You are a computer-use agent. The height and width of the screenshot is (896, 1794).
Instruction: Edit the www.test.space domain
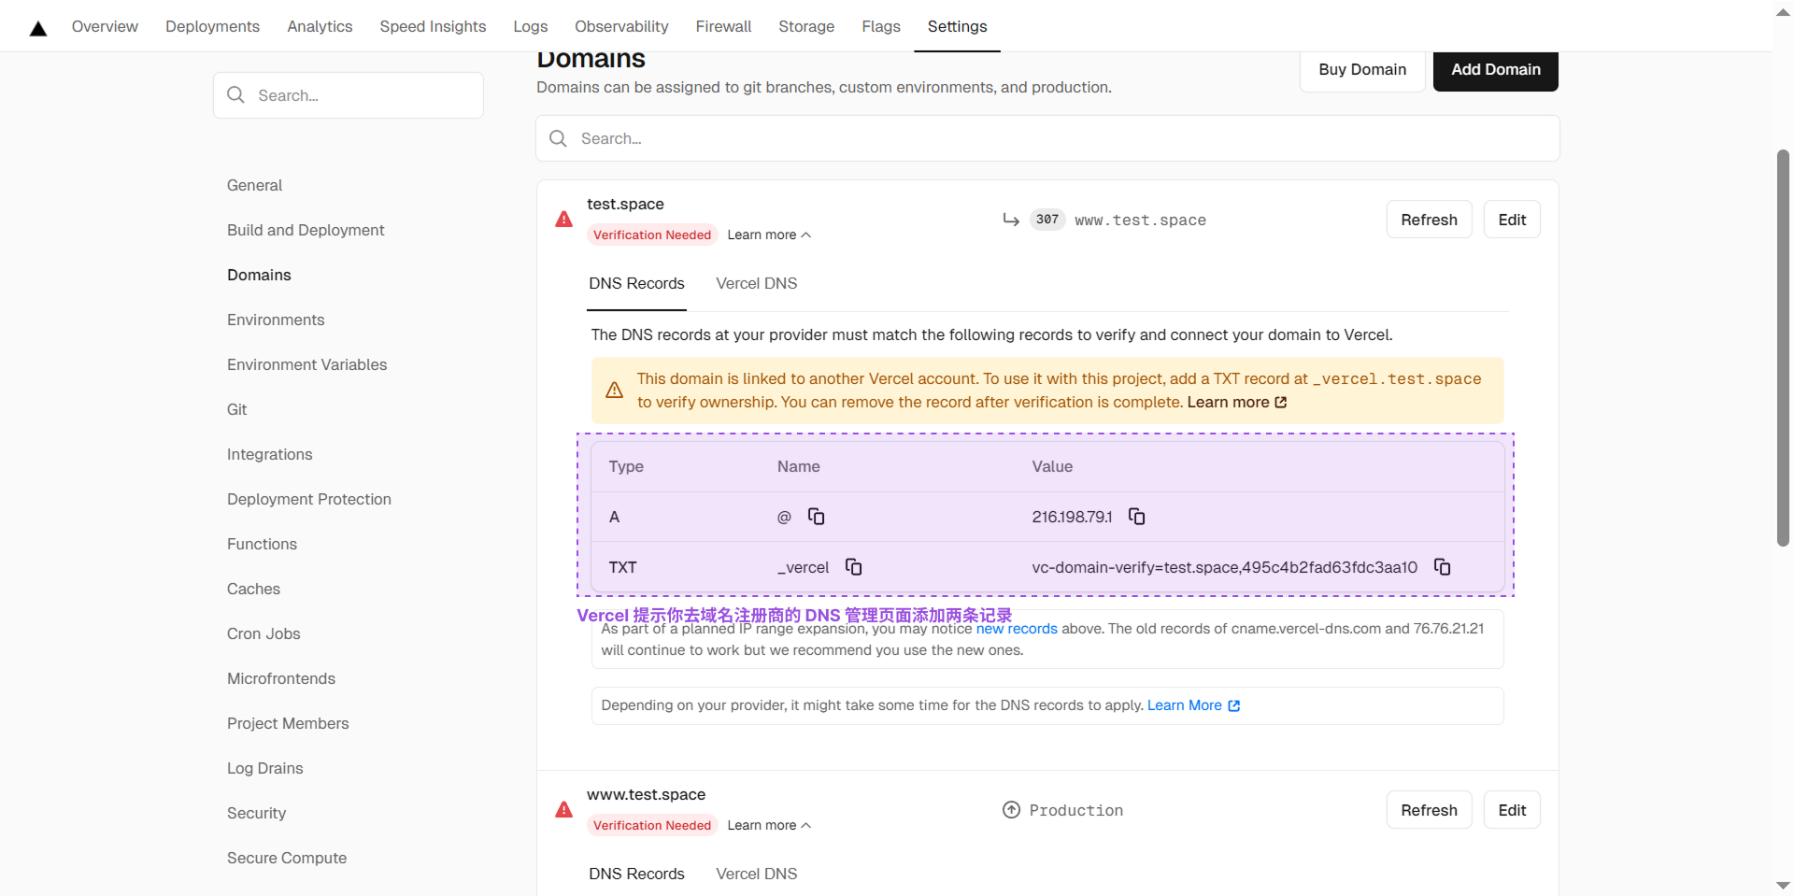[x=1512, y=810]
